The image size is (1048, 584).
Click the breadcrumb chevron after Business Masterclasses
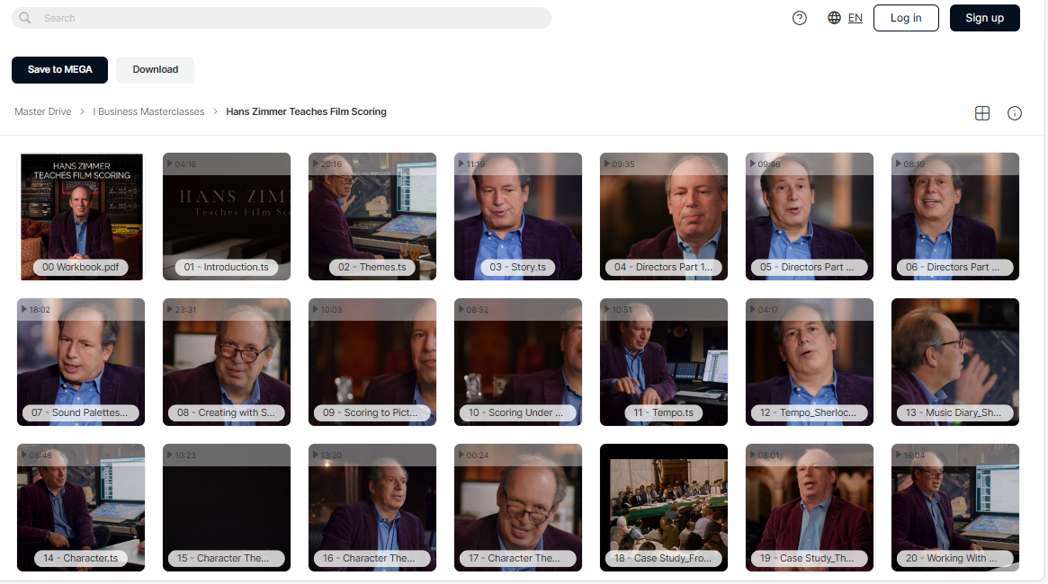coord(215,111)
